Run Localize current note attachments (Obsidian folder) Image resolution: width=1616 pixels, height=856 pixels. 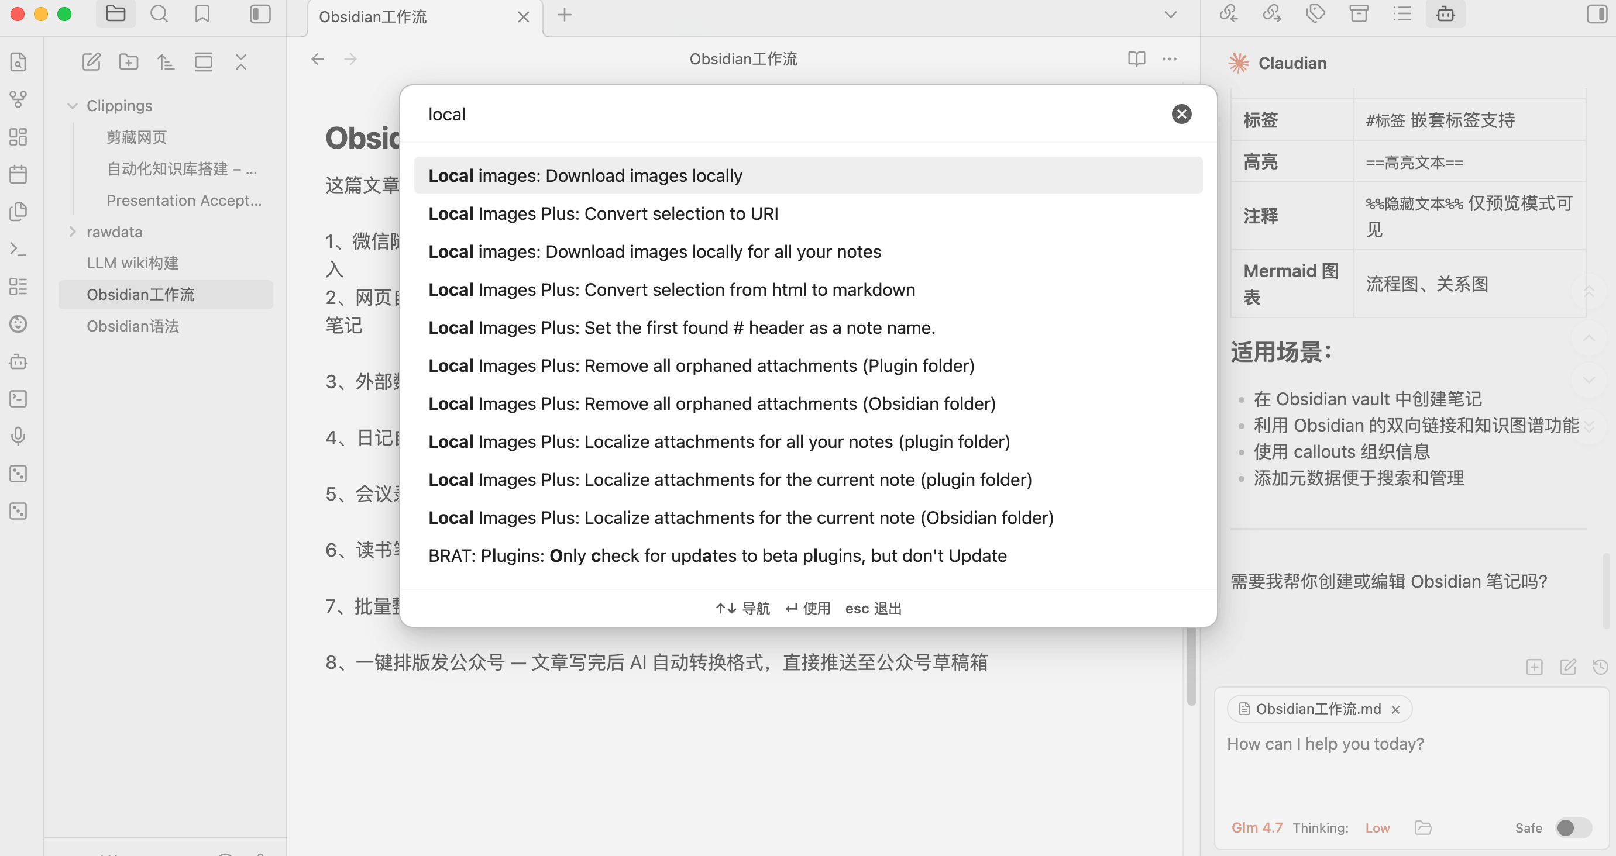pyautogui.click(x=808, y=518)
